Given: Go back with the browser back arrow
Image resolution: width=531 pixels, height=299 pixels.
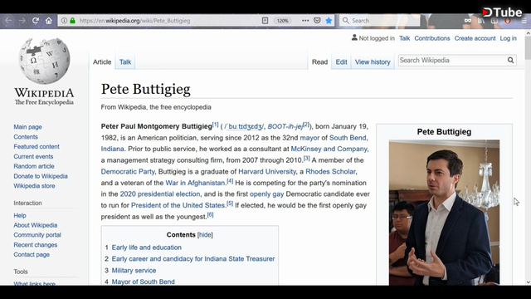Looking at the screenshot, I should [x=8, y=21].
